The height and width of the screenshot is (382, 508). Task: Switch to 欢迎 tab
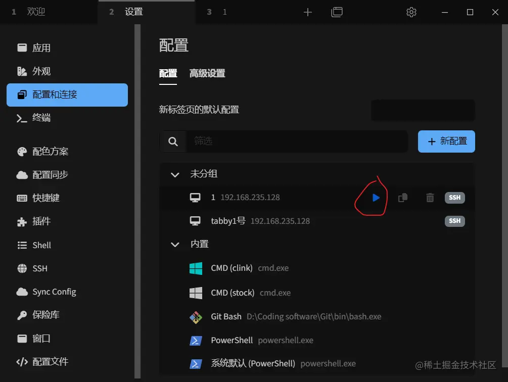(49, 12)
